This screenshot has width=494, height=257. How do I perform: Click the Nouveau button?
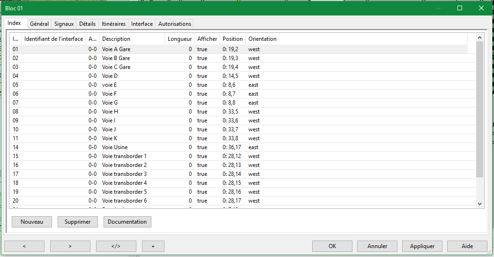coord(32,222)
